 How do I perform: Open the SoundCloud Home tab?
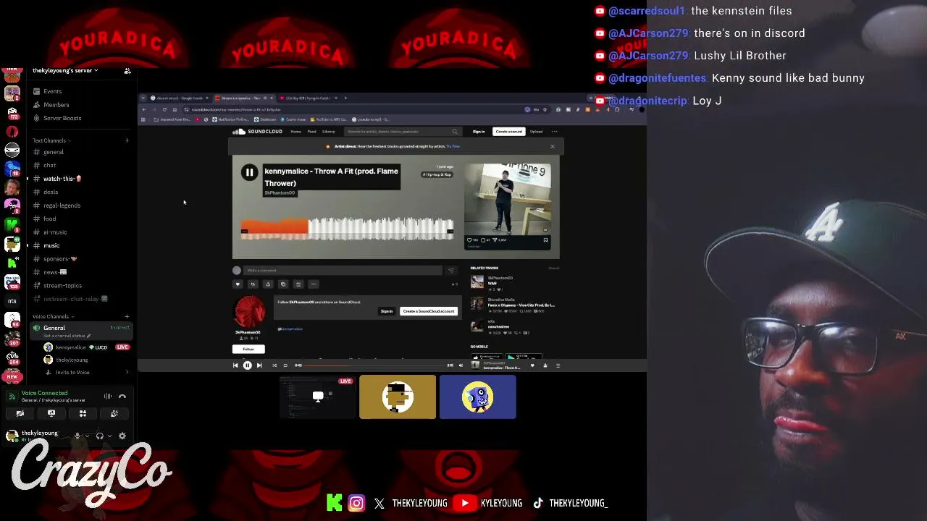coord(295,132)
